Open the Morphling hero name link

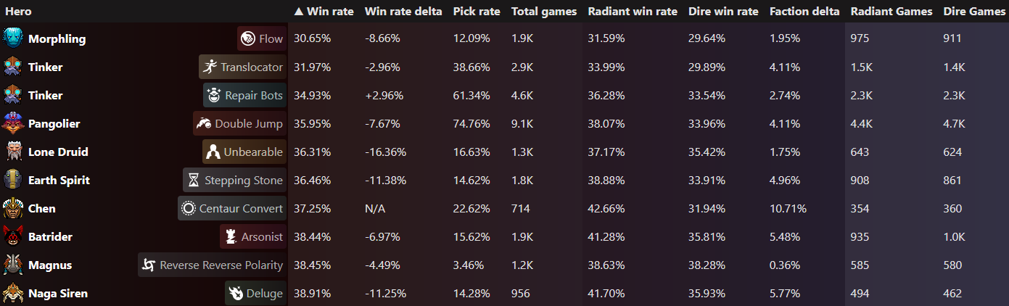[x=57, y=38]
